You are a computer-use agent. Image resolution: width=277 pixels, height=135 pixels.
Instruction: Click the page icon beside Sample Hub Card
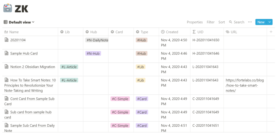pos(7,53)
